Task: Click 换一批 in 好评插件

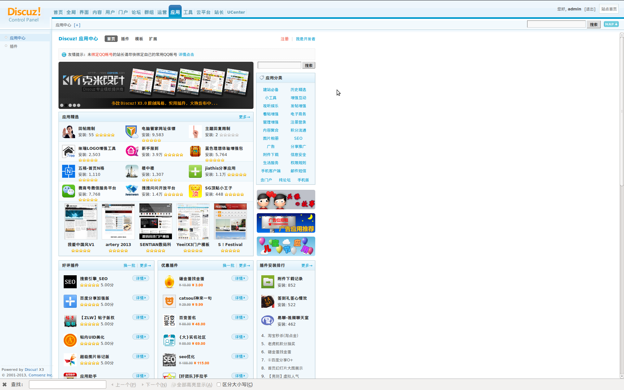Action: coord(129,266)
